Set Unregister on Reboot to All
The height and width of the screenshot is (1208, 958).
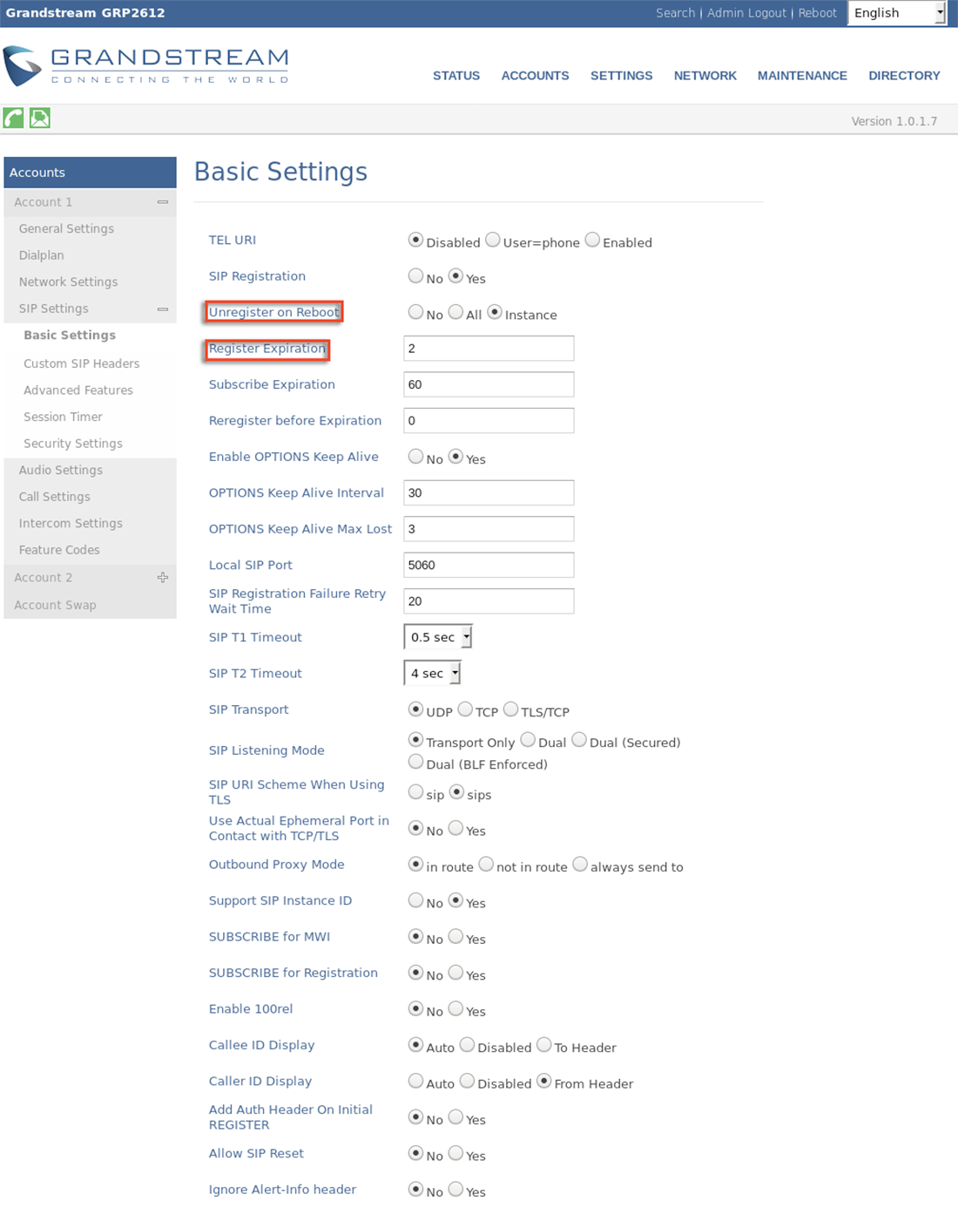pos(455,312)
